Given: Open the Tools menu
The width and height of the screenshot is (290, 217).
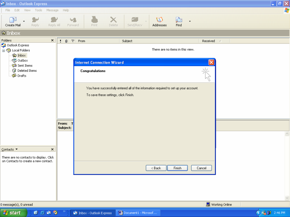Looking at the screenshot, I should pos(39,10).
